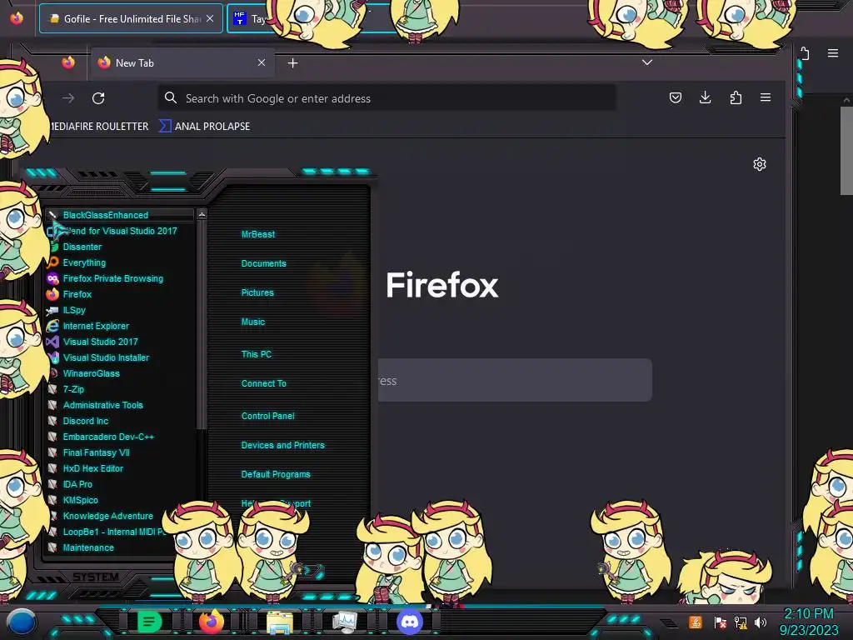Viewport: 853px width, 640px height.
Task: Open Blend for Visual Studio 2017
Action: point(120,231)
